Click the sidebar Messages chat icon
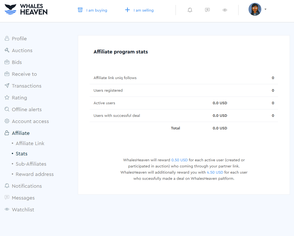 (x=7, y=197)
